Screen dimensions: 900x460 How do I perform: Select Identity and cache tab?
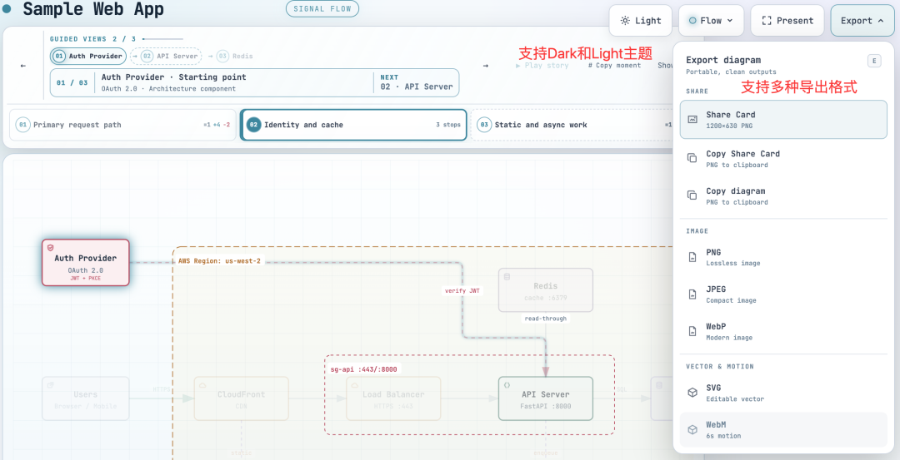point(353,125)
